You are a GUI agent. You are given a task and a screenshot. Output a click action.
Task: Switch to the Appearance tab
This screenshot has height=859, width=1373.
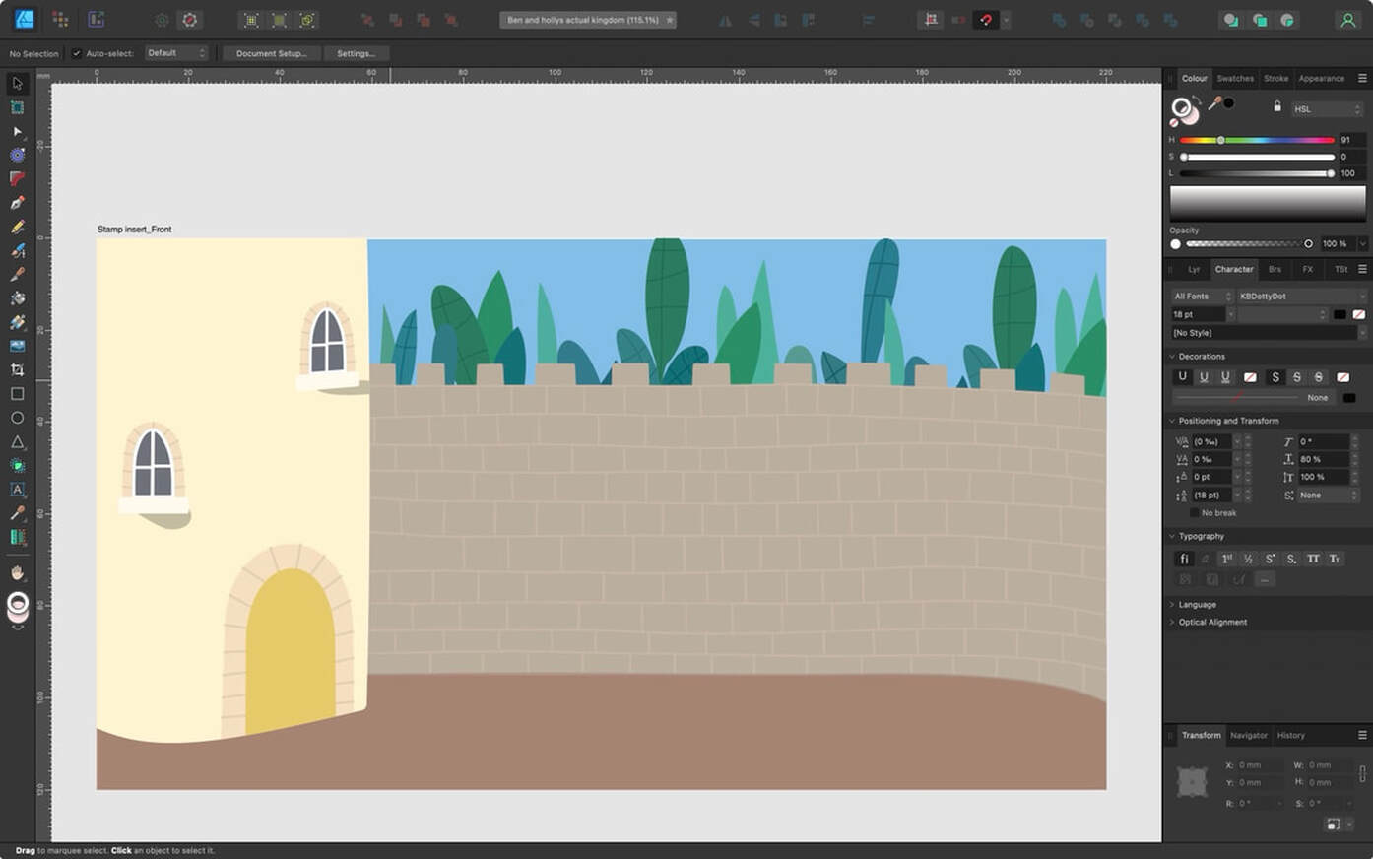pos(1322,78)
